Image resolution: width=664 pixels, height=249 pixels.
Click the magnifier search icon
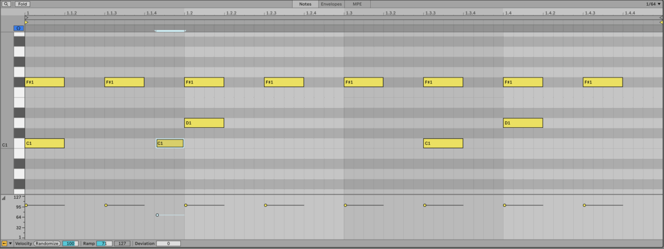(x=6, y=4)
